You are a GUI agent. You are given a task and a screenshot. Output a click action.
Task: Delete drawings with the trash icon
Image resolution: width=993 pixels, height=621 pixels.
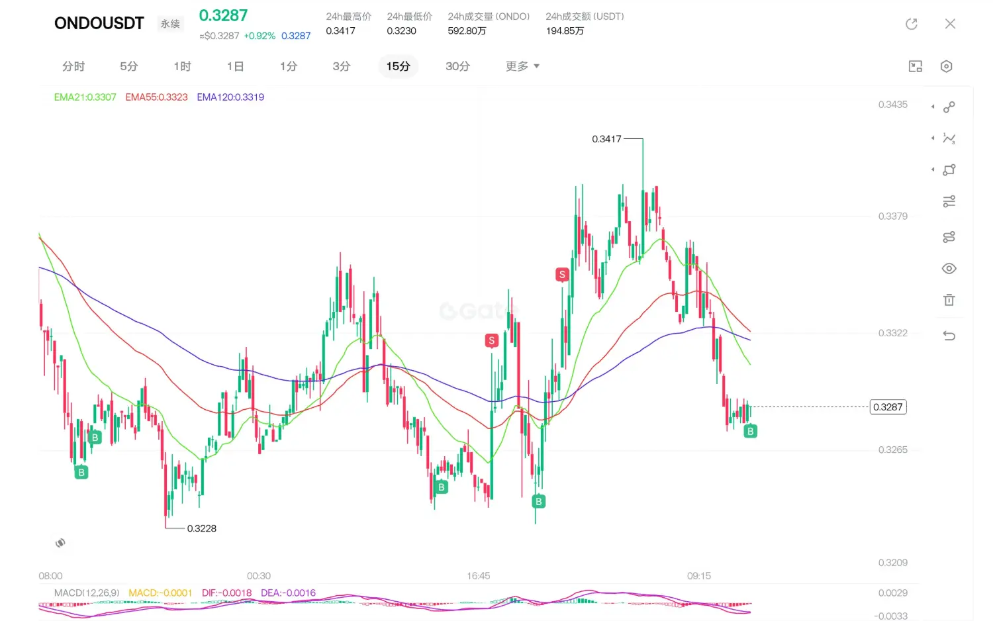coord(949,300)
